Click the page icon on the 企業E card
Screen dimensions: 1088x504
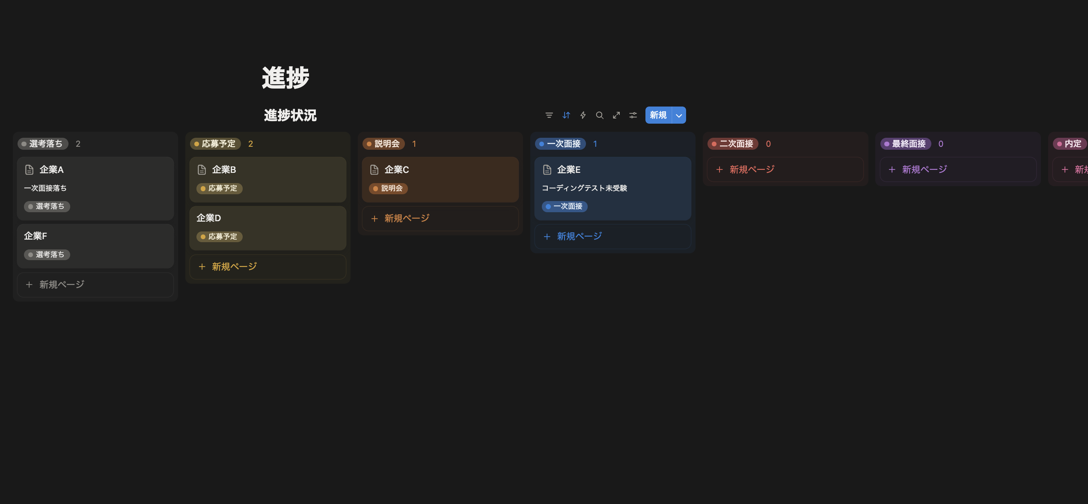pos(547,169)
